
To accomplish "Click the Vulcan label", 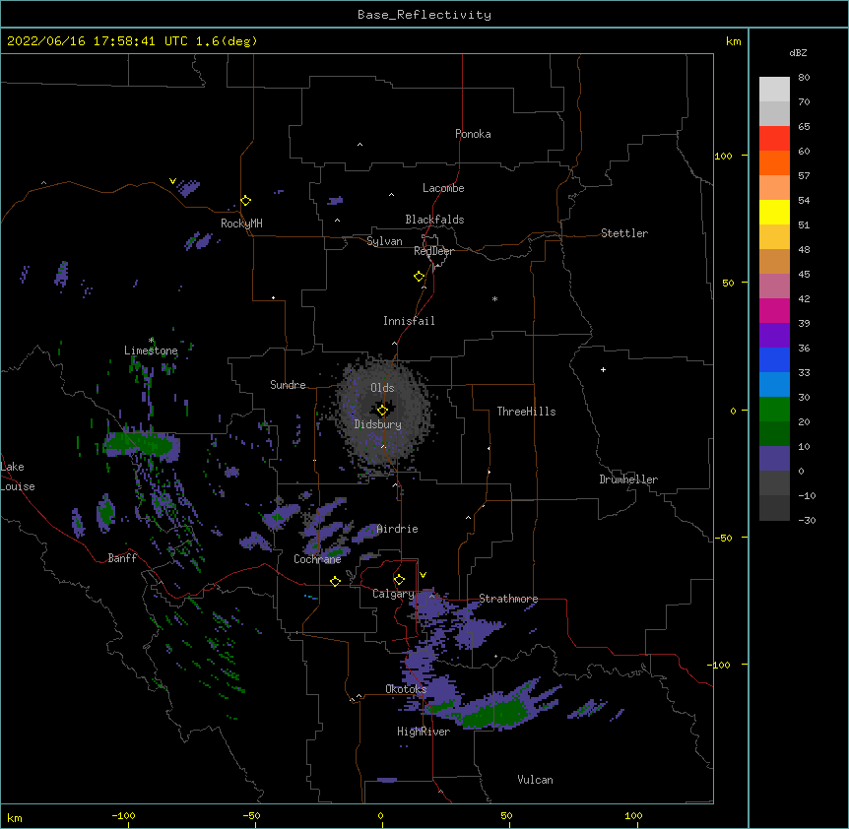I will click(535, 780).
